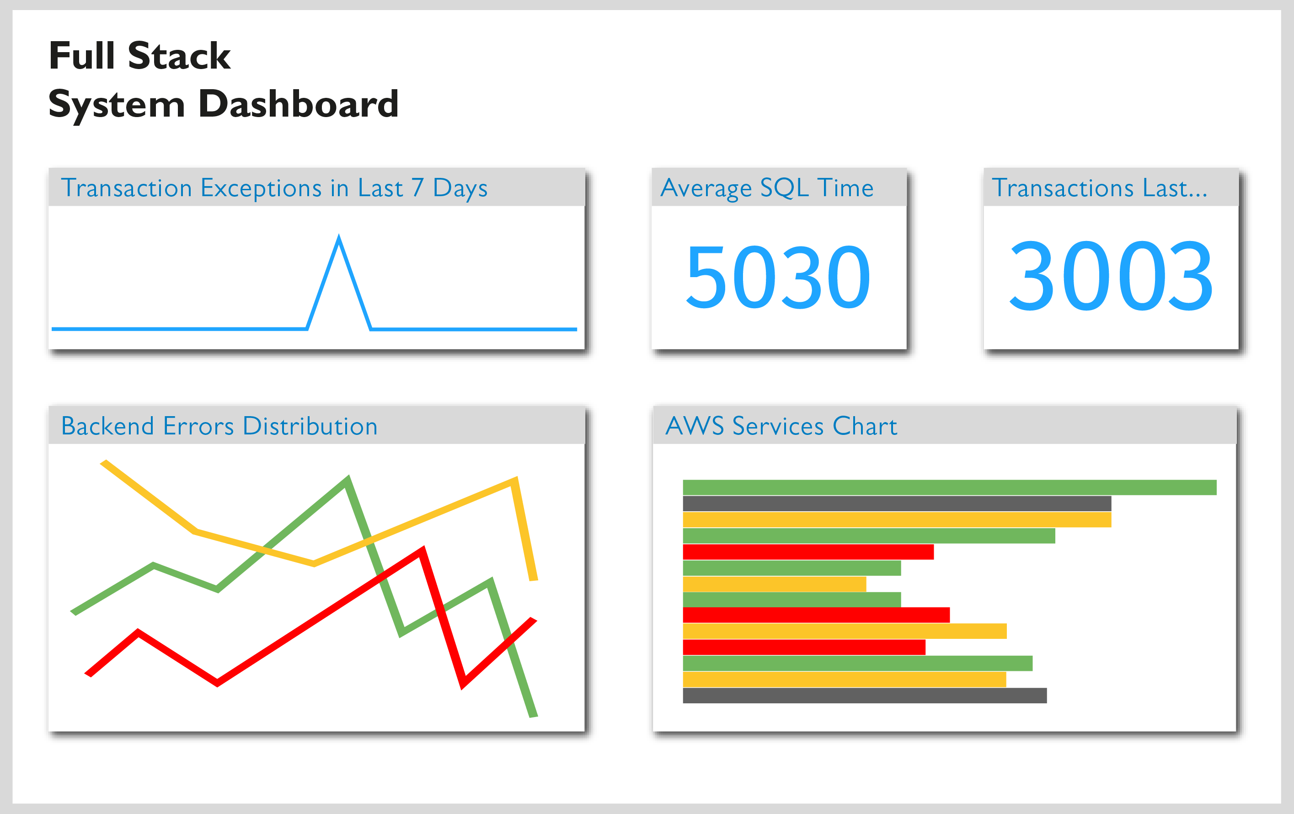Image resolution: width=1294 pixels, height=814 pixels.
Task: Open the AWS Services Chart title
Action: coord(781,426)
